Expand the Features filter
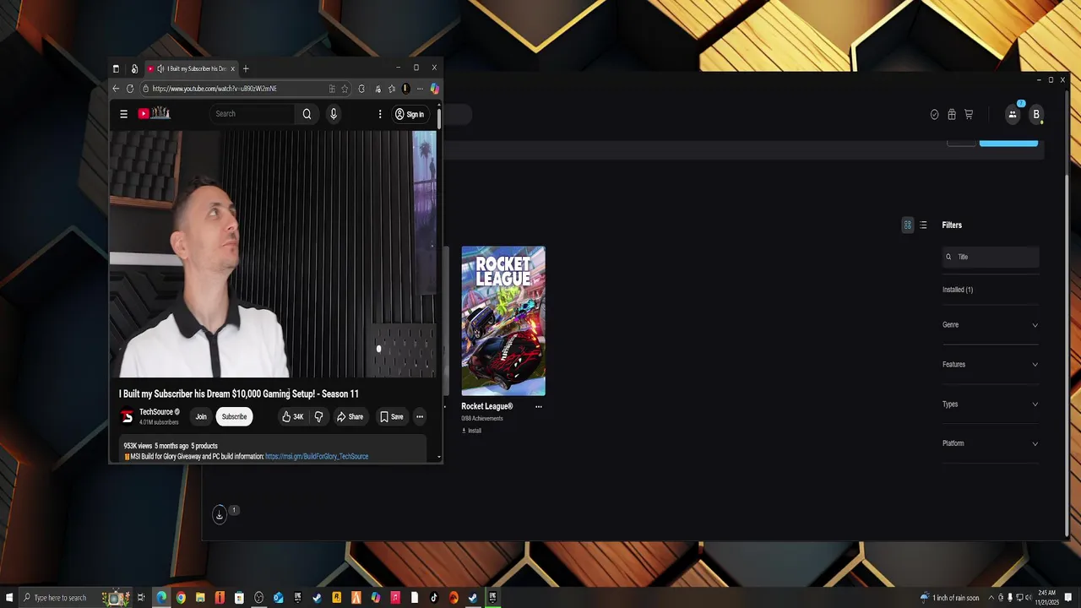 click(991, 365)
